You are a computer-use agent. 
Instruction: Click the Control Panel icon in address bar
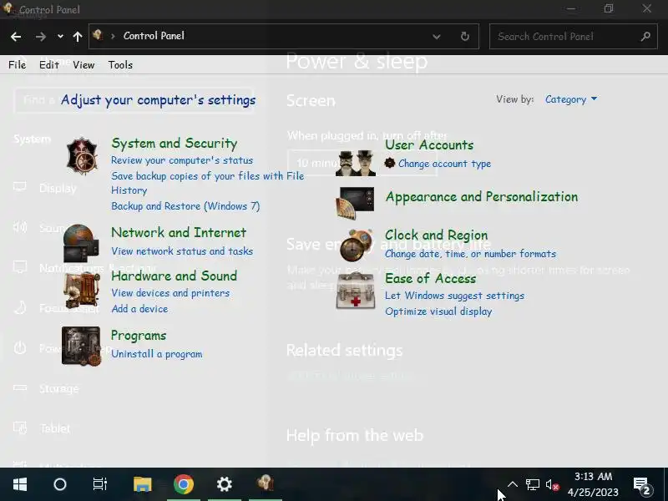pos(98,35)
